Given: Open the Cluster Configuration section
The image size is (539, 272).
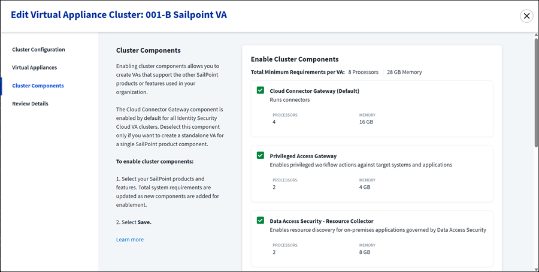Looking at the screenshot, I should 38,50.
